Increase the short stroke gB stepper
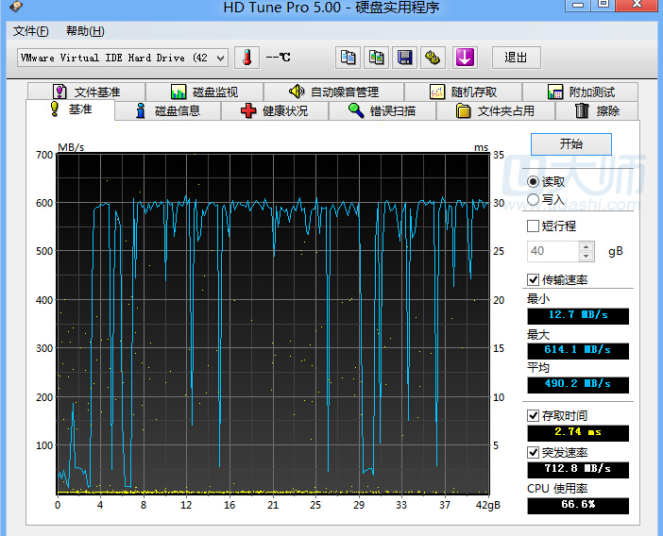The height and width of the screenshot is (536, 663). [586, 246]
